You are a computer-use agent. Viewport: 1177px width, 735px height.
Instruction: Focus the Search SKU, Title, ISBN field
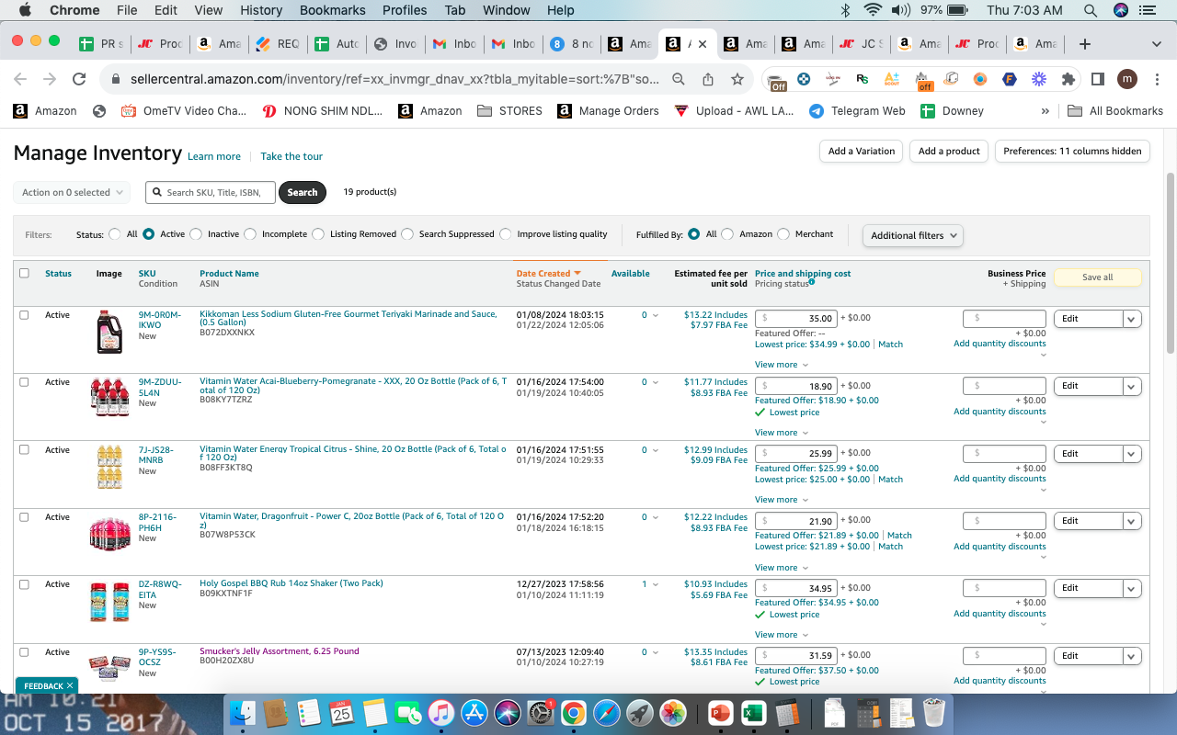(211, 192)
